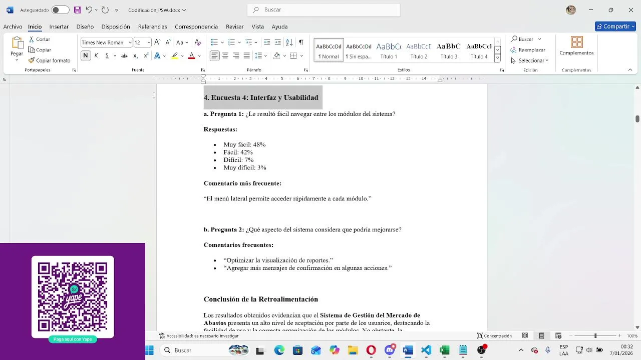Switch to the Disposición tab
The width and height of the screenshot is (641, 360).
[116, 26]
